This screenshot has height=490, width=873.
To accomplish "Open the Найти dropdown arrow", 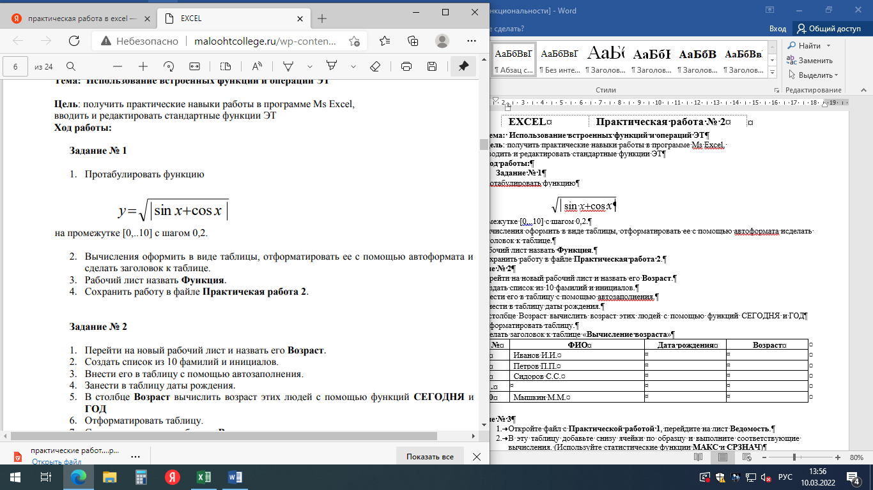I will (x=828, y=46).
